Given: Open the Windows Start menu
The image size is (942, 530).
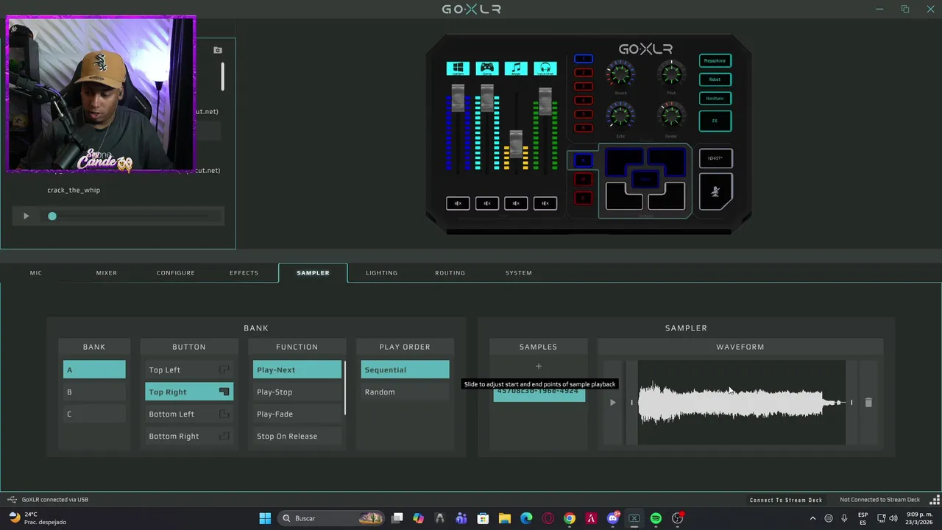Looking at the screenshot, I should pyautogui.click(x=265, y=518).
